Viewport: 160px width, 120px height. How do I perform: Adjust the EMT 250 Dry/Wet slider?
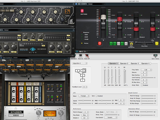pyautogui.click(x=144, y=43)
